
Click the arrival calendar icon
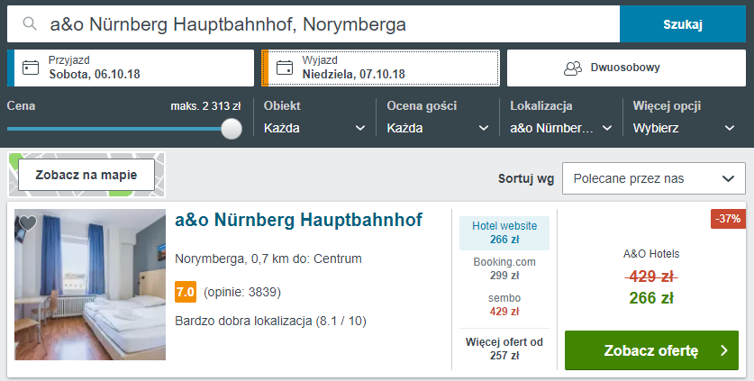(x=31, y=68)
